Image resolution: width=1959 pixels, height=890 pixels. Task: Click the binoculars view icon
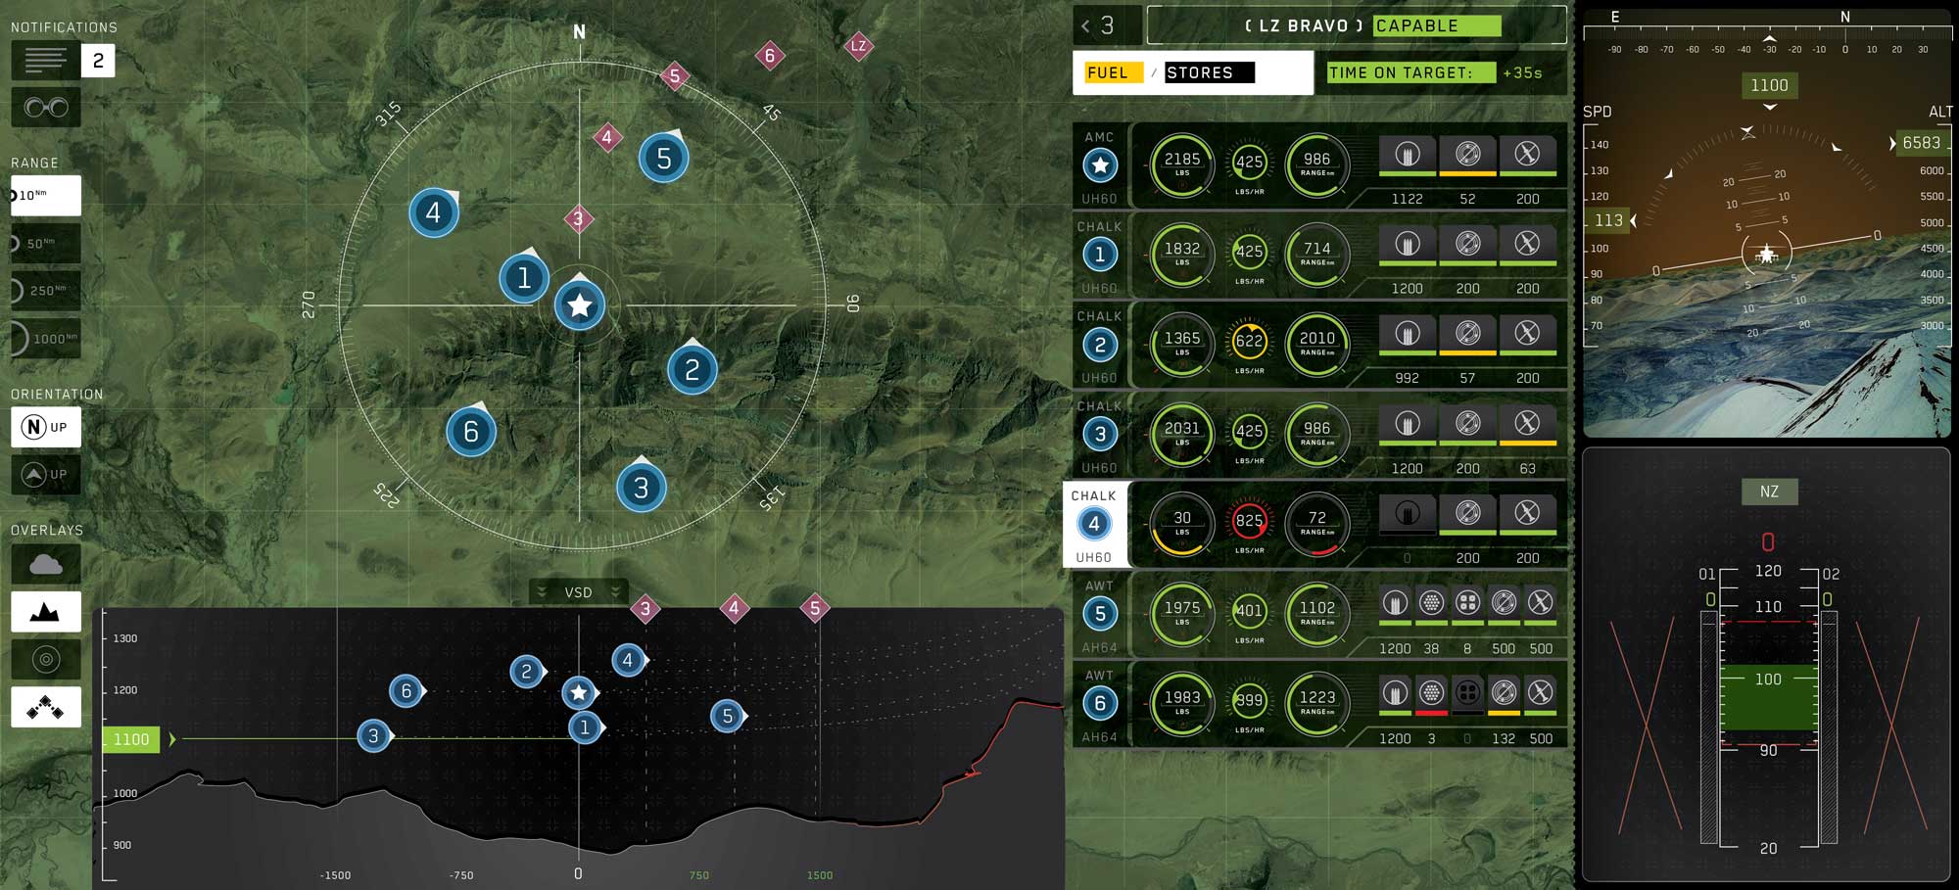[46, 108]
